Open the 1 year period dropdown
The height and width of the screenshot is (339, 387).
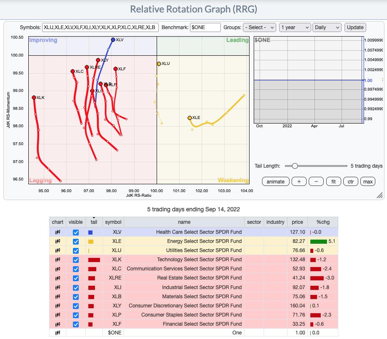click(x=295, y=27)
